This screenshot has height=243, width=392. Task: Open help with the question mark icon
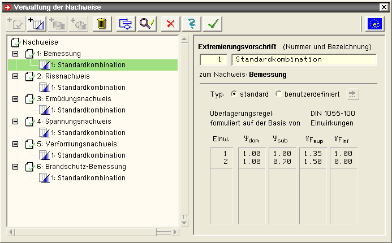pos(192,24)
